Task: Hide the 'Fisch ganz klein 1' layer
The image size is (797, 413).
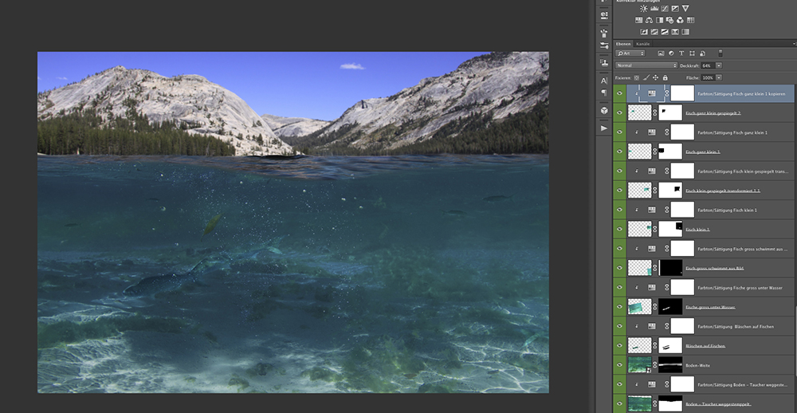Action: pos(619,151)
